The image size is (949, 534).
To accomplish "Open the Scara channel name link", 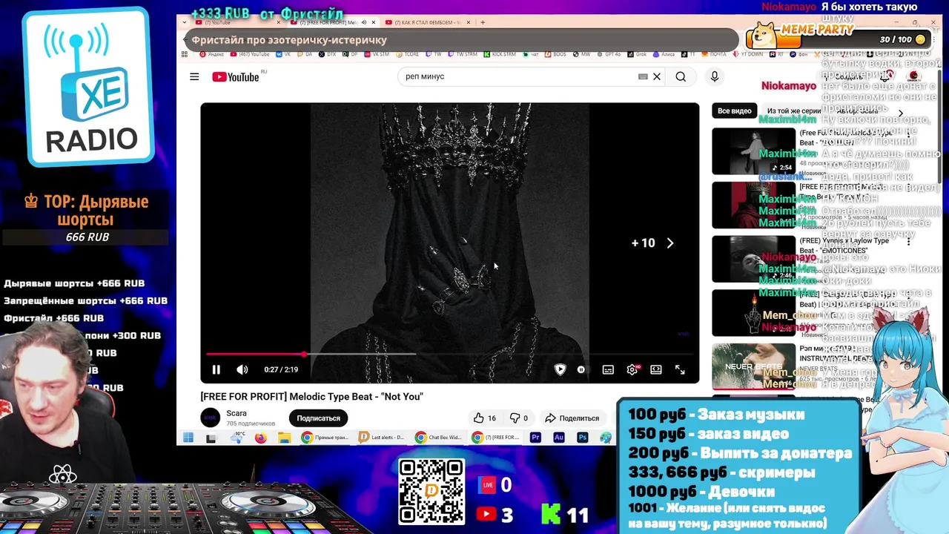I will tap(237, 413).
